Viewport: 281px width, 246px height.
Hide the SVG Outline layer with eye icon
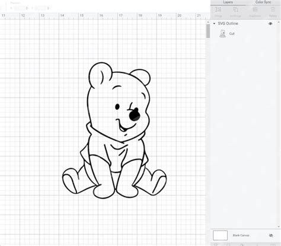270,24
